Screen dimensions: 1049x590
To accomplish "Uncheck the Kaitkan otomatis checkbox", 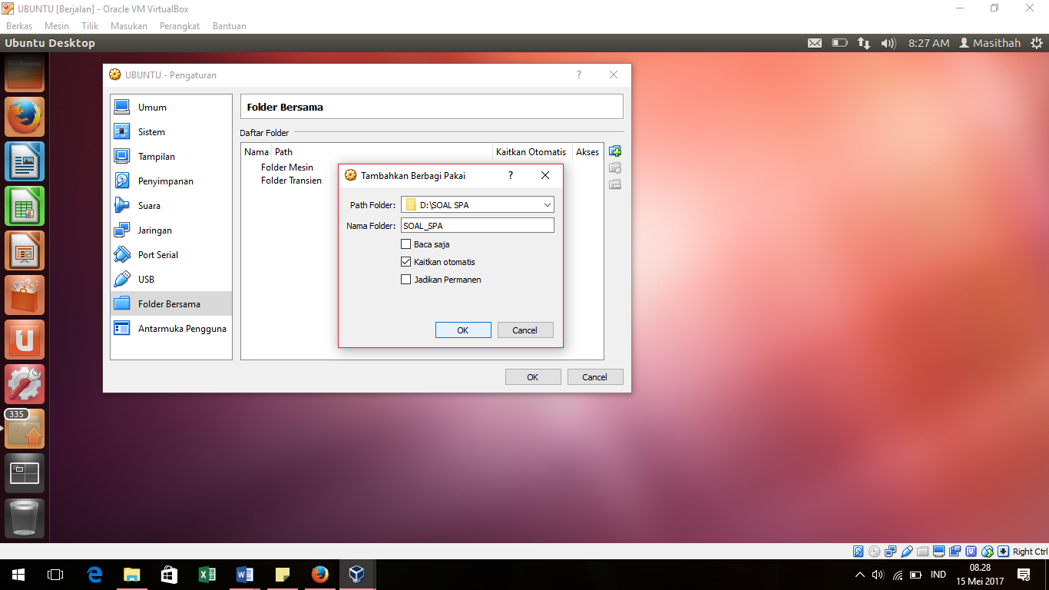I will [406, 262].
